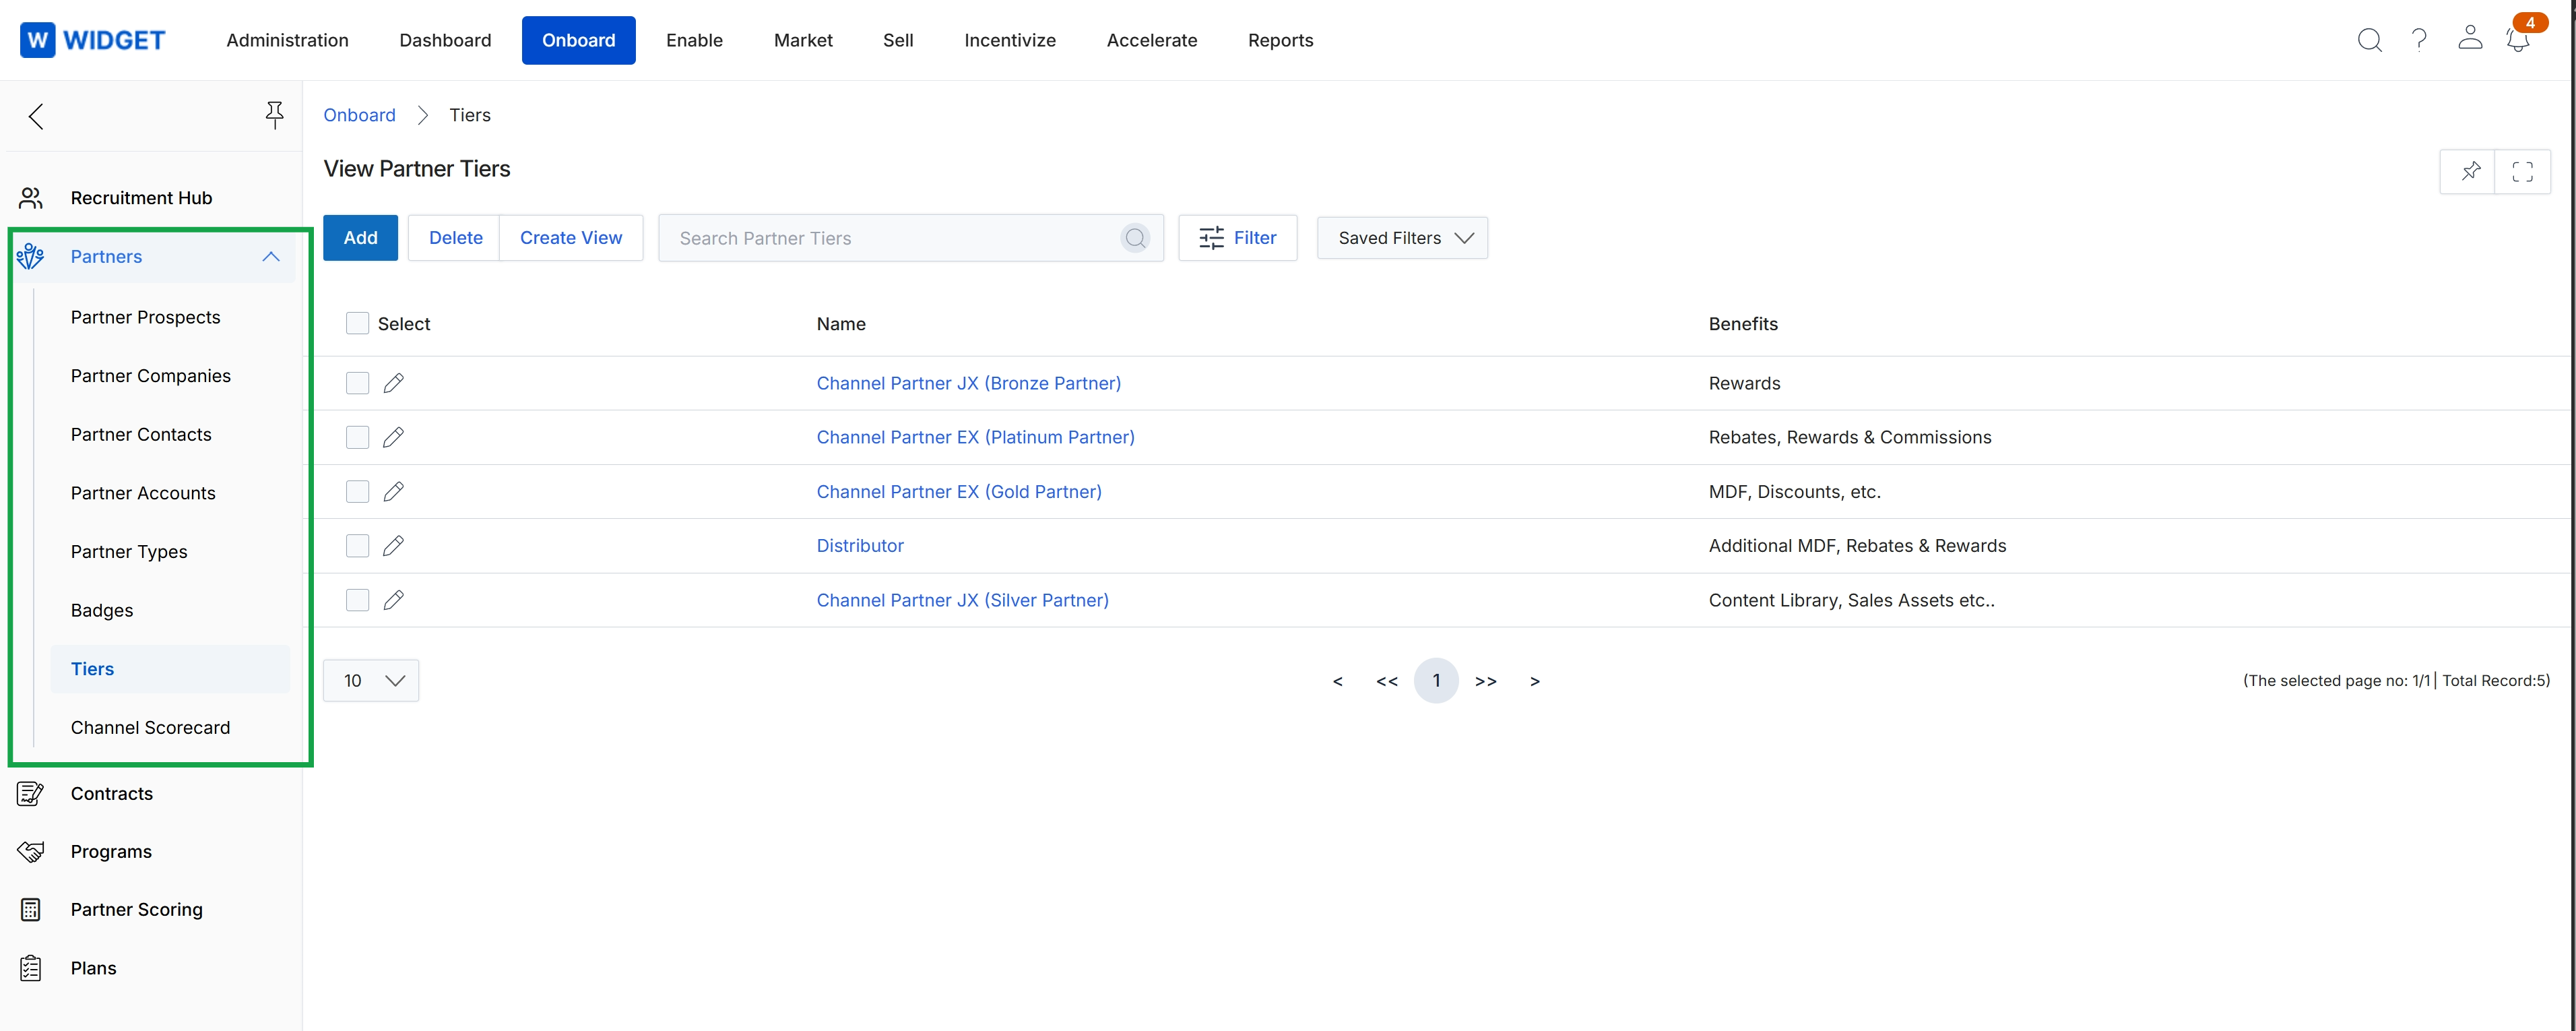Open Channel Scorecard in sidebar
This screenshot has width=2576, height=1031.
150,727
